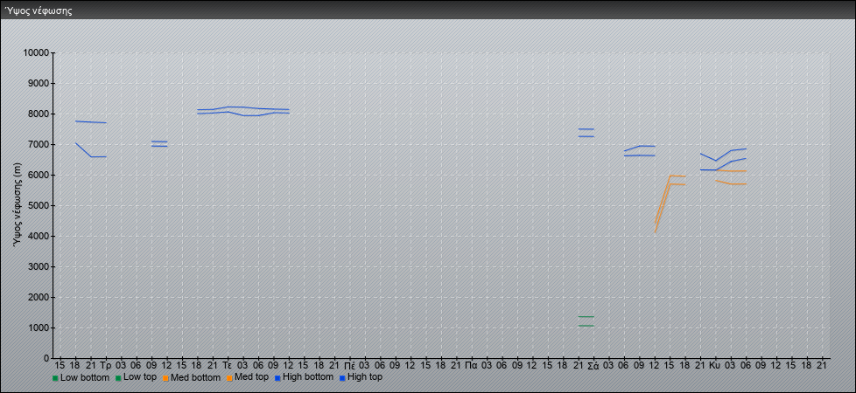Screen dimensions: 856x393
Task: Click the orange swatch beside Med top
Action: pyautogui.click(x=228, y=378)
